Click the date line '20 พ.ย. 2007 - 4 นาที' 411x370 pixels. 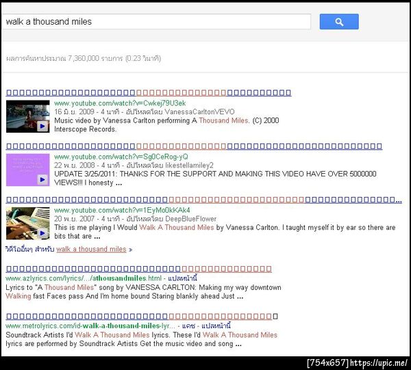(87, 219)
